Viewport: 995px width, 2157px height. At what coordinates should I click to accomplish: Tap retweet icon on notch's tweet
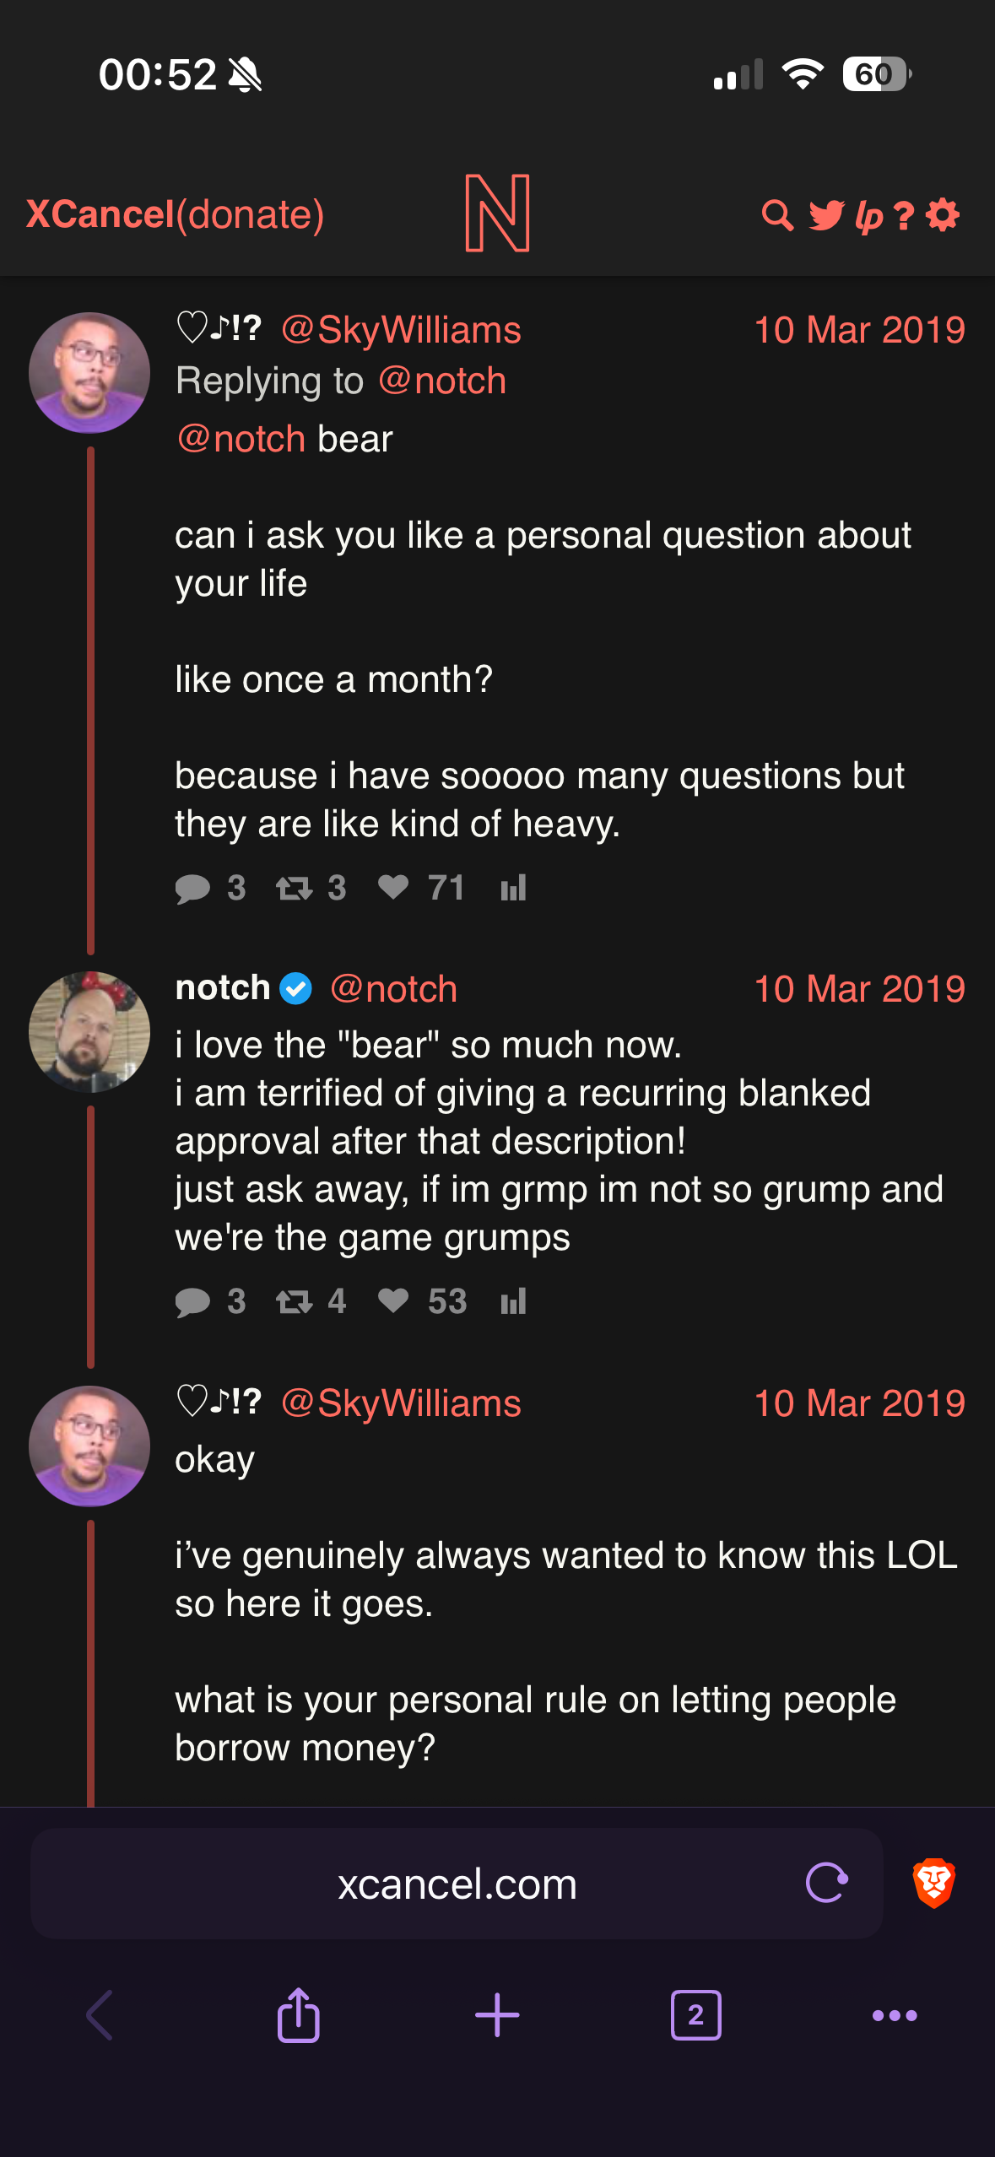click(x=294, y=1301)
